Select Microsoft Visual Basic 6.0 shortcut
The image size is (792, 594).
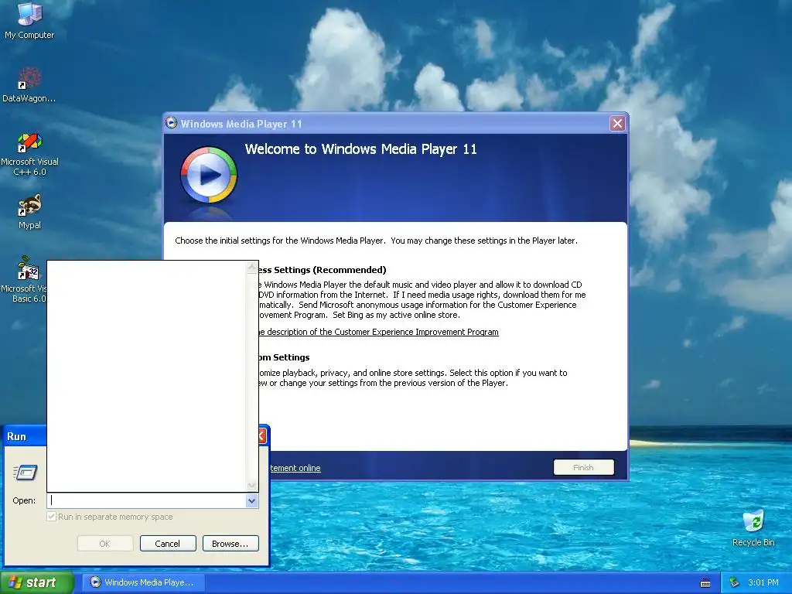(x=24, y=279)
